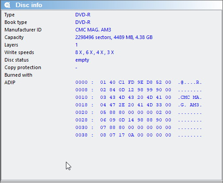Image resolution: width=223 pixels, height=183 pixels.
Task: Click the Manufacturer ID label
Action: pyautogui.click(x=23, y=30)
